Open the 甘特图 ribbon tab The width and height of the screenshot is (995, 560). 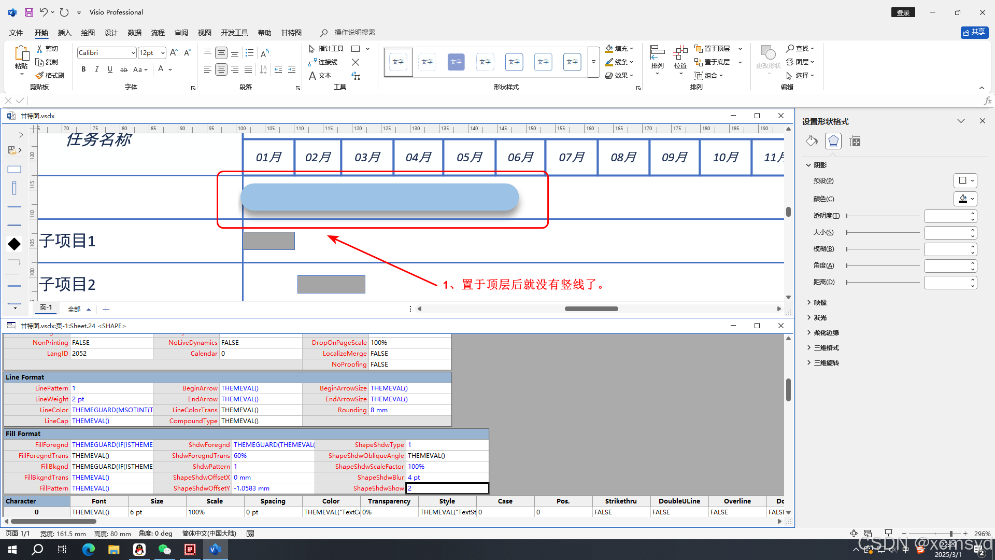pos(291,33)
